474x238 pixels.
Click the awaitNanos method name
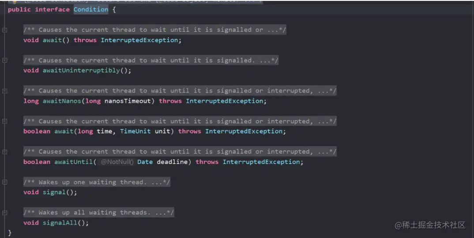62,101
